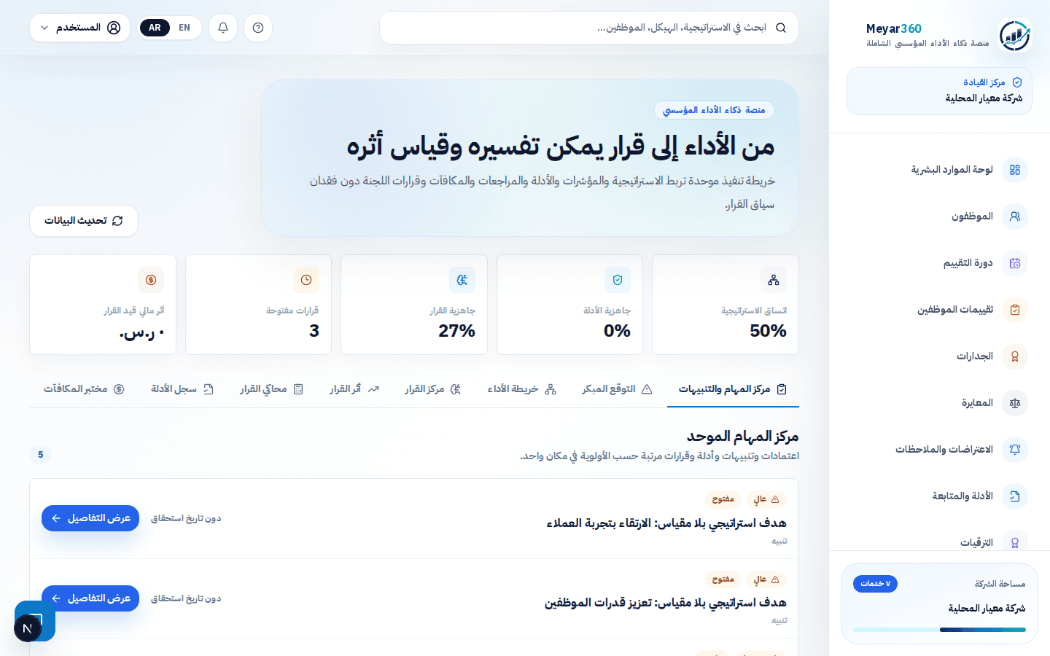Viewport: 1050px width, 656px height.
Task: Click مفتوح badge on الارتقاء بتجربة العملاء row
Action: tap(723, 499)
